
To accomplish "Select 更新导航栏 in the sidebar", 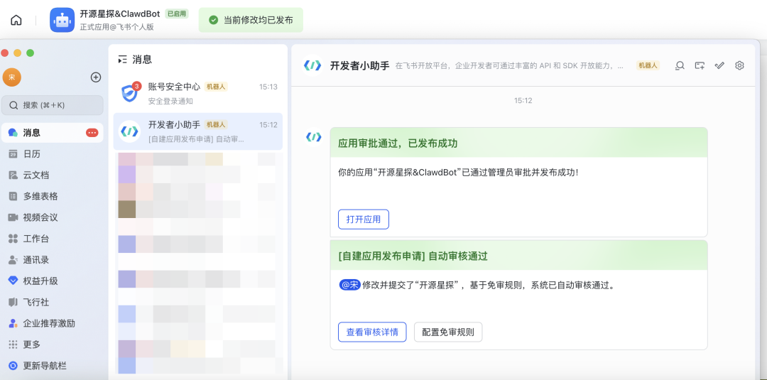I will point(53,365).
